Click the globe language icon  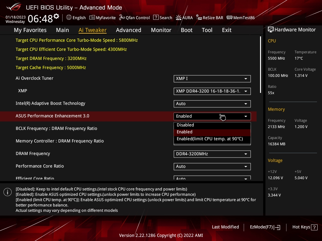point(69,18)
